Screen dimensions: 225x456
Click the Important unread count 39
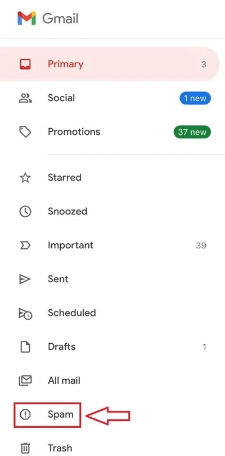pyautogui.click(x=201, y=245)
